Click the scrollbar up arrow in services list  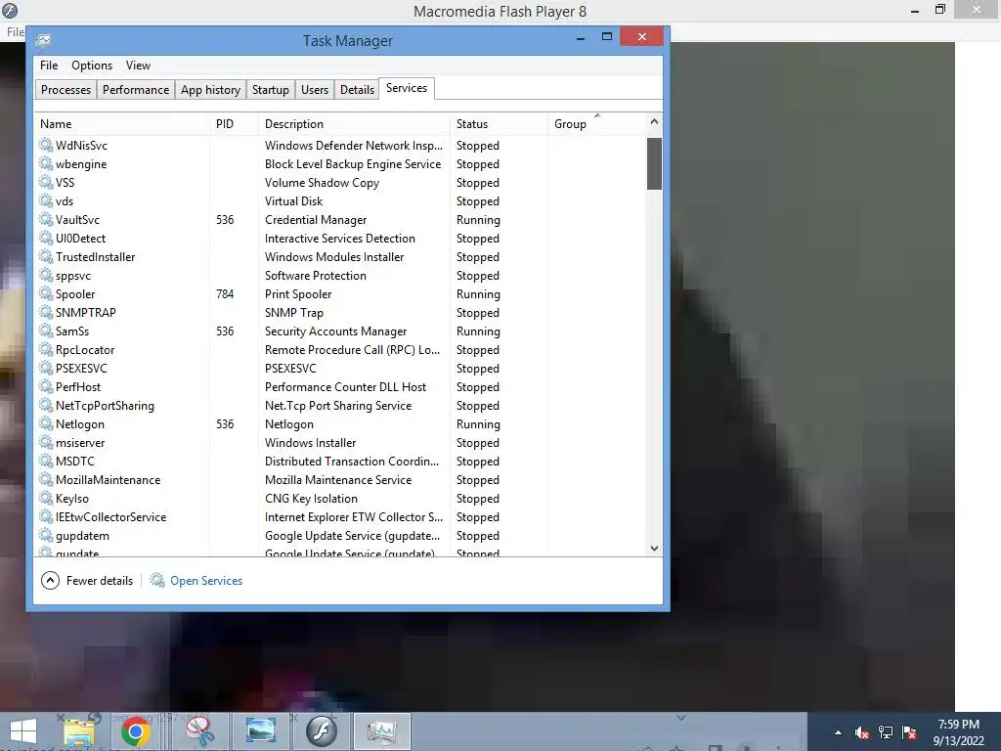click(x=654, y=121)
